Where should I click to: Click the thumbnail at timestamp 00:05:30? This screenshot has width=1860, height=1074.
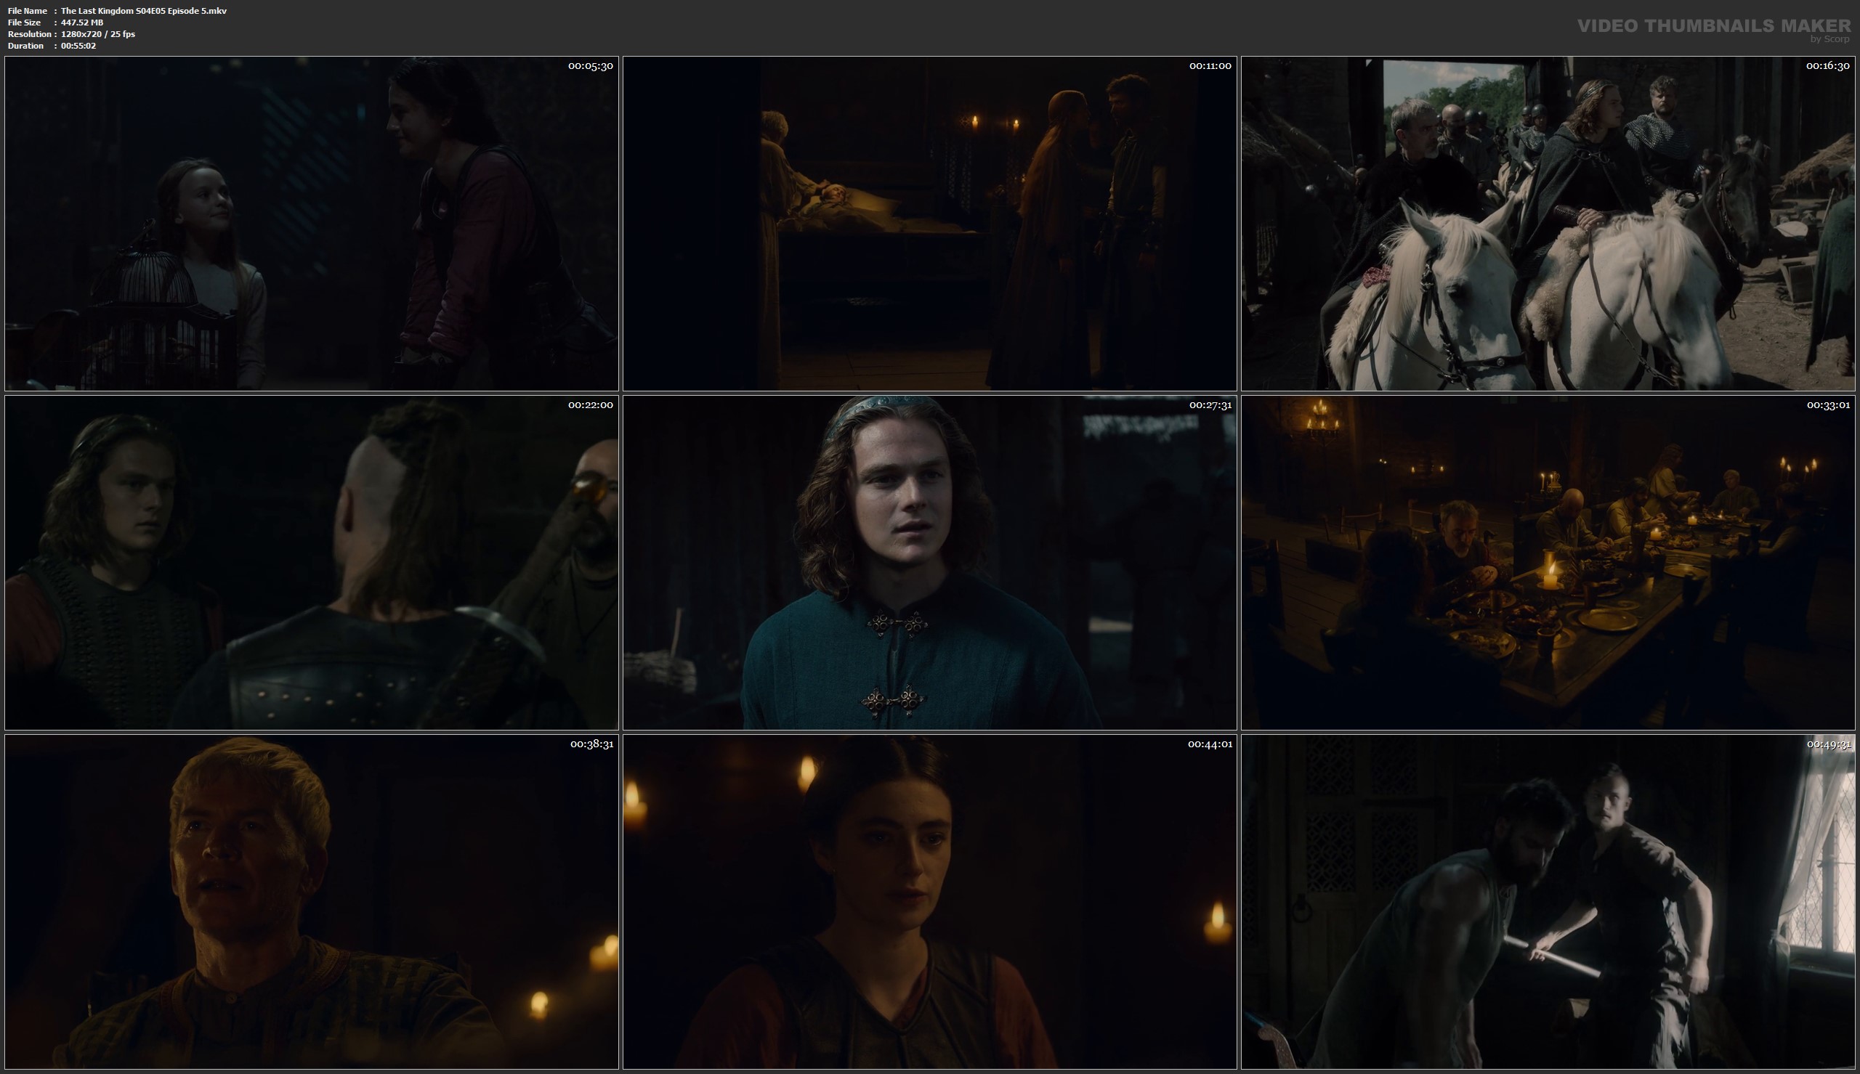point(312,224)
